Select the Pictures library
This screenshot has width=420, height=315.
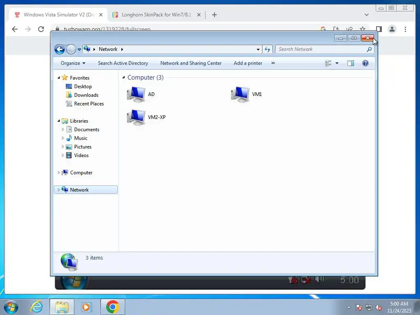click(83, 147)
